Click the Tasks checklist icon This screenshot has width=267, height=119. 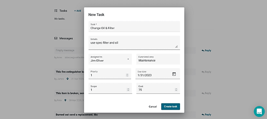(x=56, y=11)
